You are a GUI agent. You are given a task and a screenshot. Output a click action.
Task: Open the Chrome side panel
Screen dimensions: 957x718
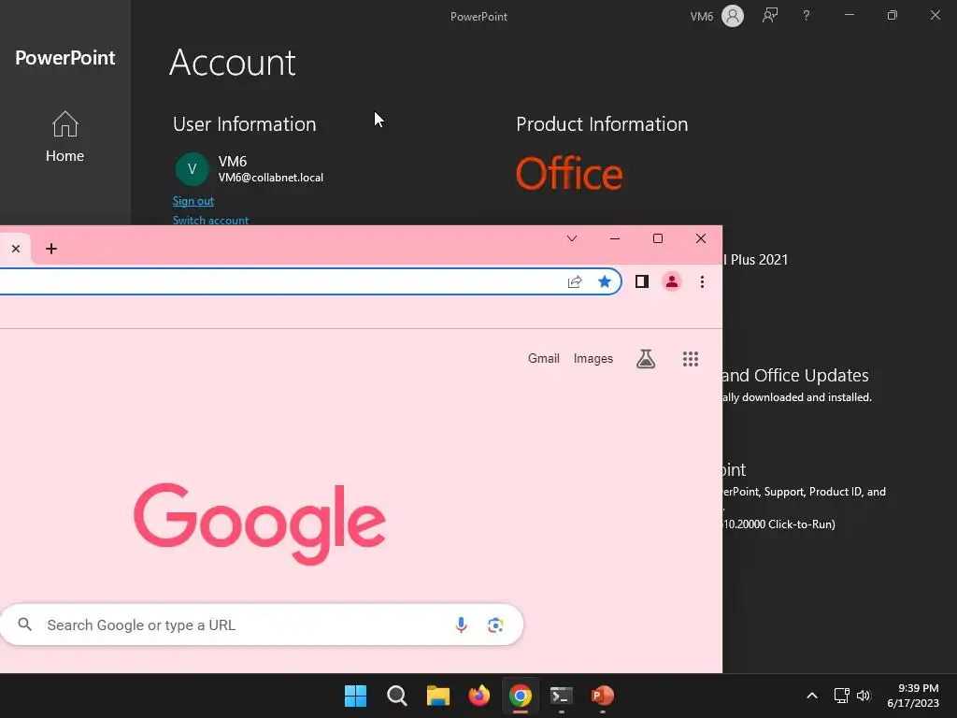tap(641, 281)
